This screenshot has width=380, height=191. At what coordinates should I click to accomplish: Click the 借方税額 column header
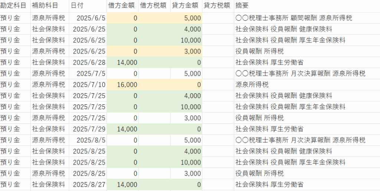coord(153,6)
